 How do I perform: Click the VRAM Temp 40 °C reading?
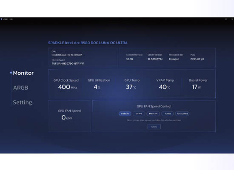165,87
